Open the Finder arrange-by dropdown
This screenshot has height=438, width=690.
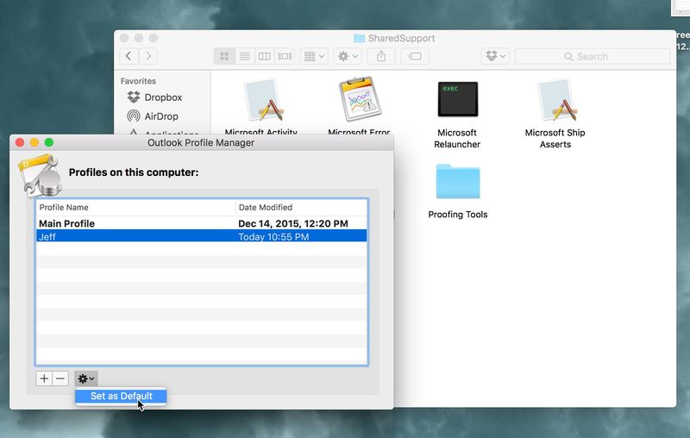pos(314,56)
